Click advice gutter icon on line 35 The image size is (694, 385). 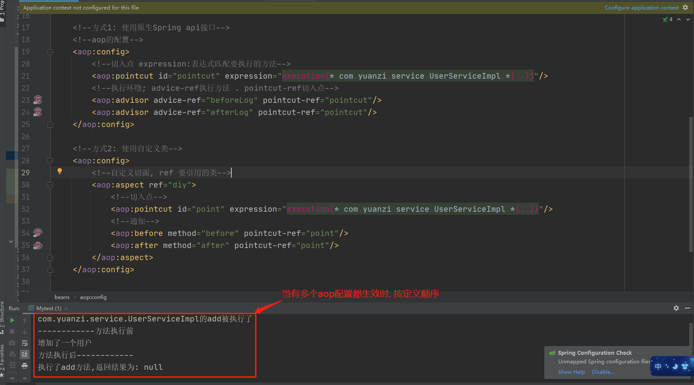[38, 245]
